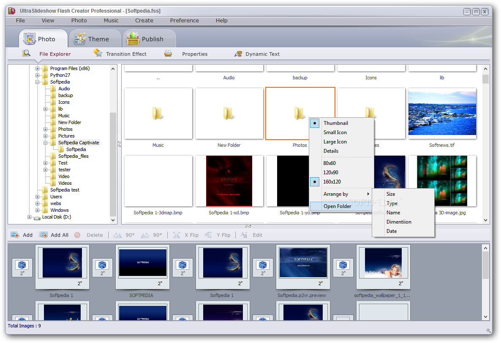Click the Music folder icon in thumbnails
The height and width of the screenshot is (343, 501).
coord(158,113)
